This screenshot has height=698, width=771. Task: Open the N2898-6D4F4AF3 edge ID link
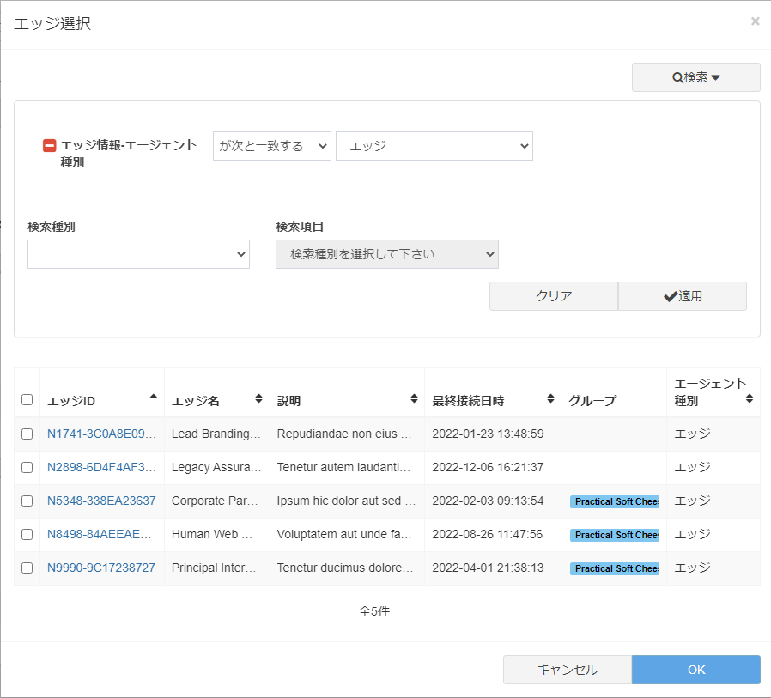coord(101,468)
